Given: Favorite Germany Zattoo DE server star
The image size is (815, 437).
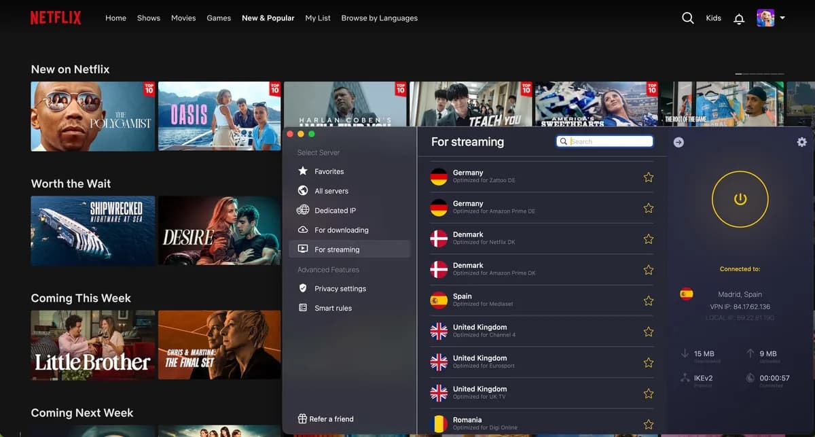Looking at the screenshot, I should coord(649,177).
